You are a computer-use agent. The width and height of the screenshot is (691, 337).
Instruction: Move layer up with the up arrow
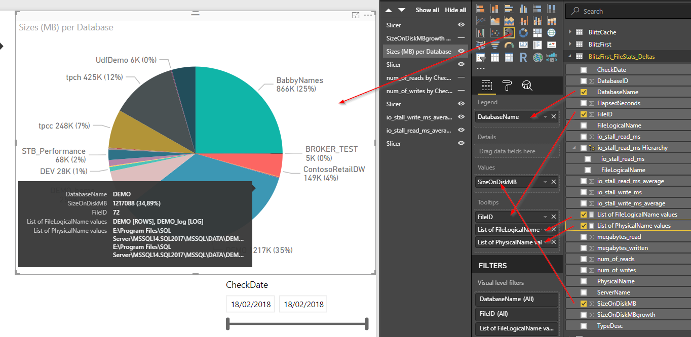389,10
